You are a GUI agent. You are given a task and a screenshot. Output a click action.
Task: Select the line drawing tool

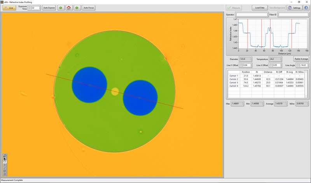[5, 168]
